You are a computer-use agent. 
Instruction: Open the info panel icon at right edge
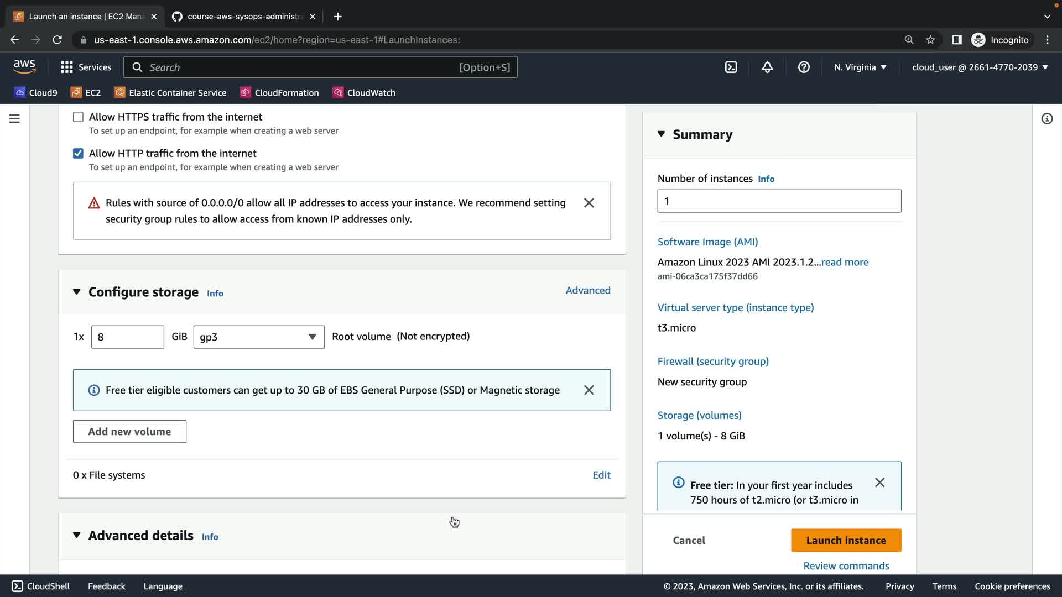tap(1047, 119)
